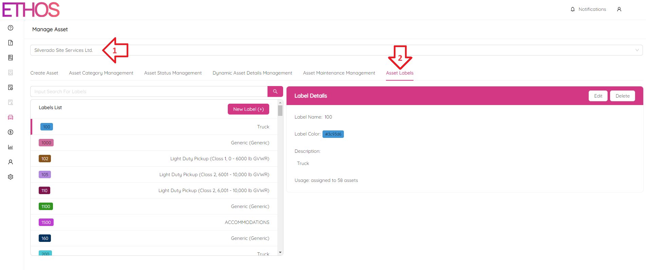Click the Input Search For Labels field
This screenshot has width=646, height=270.
(x=149, y=91)
